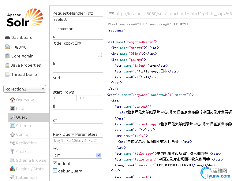This screenshot has height=181, width=232.
Task: Click the q query textarea
Action: coord(78,49)
